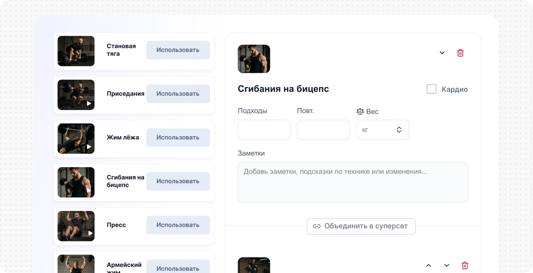Play the Жим лёжа video thumbnail

click(76, 139)
